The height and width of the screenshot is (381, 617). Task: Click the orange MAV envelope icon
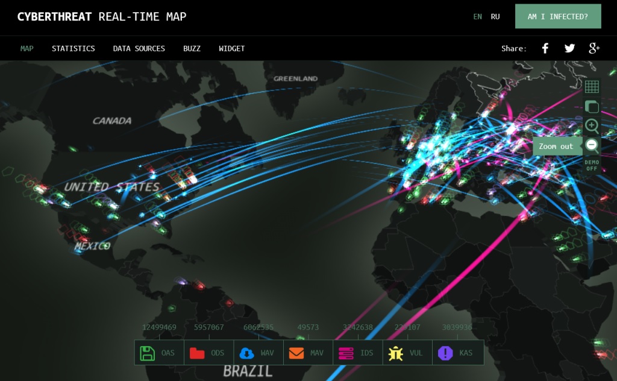[295, 353]
